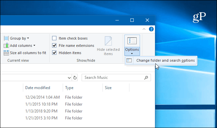Image resolution: width=217 pixels, height=128 pixels.
Task: Click the Add columns icon
Action: coord(6,46)
